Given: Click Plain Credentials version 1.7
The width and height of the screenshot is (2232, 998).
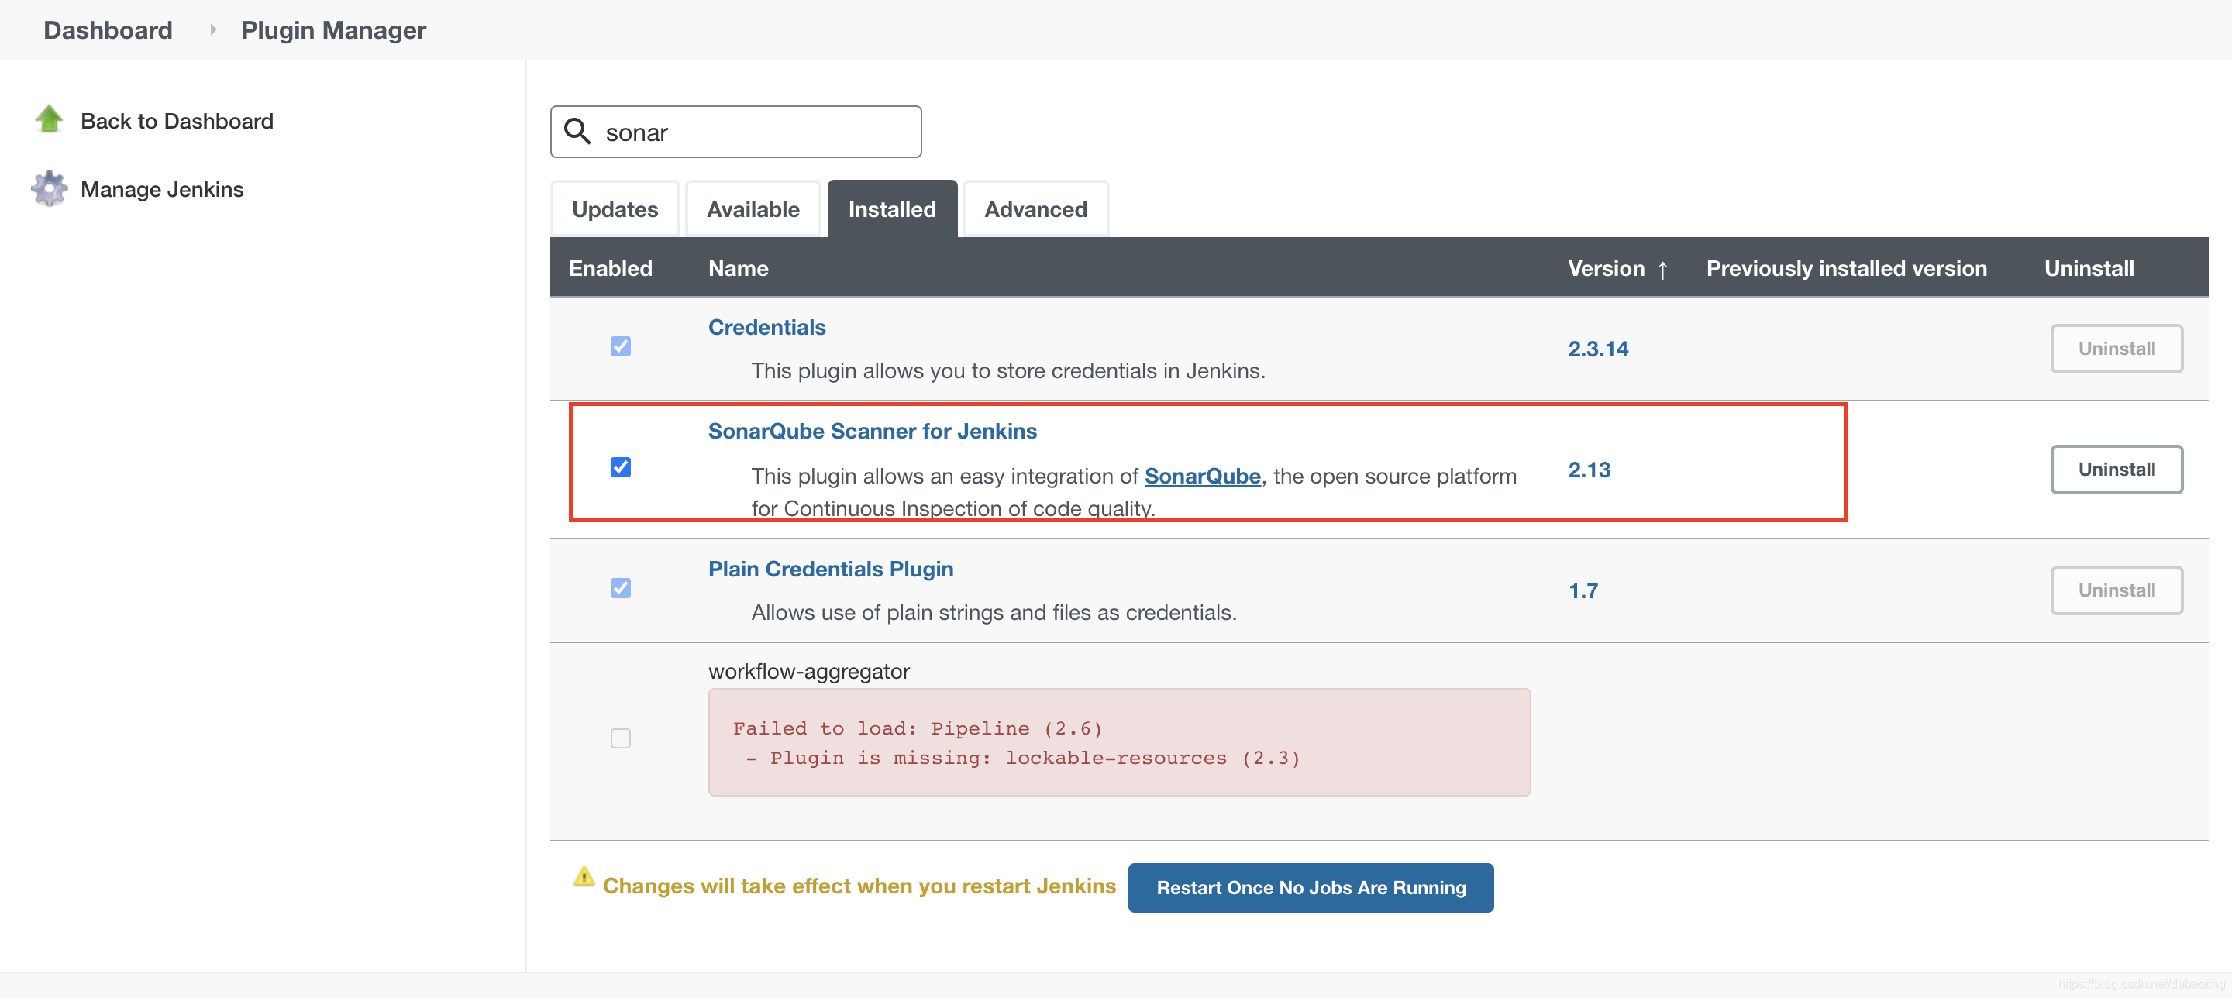Looking at the screenshot, I should (1583, 592).
